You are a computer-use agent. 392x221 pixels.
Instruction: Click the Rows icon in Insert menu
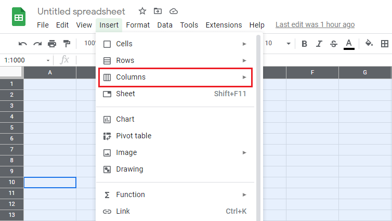(x=107, y=60)
